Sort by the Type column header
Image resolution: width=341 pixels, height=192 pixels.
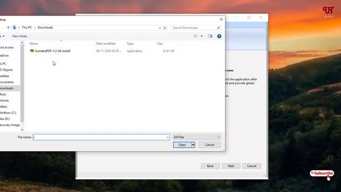click(130, 44)
